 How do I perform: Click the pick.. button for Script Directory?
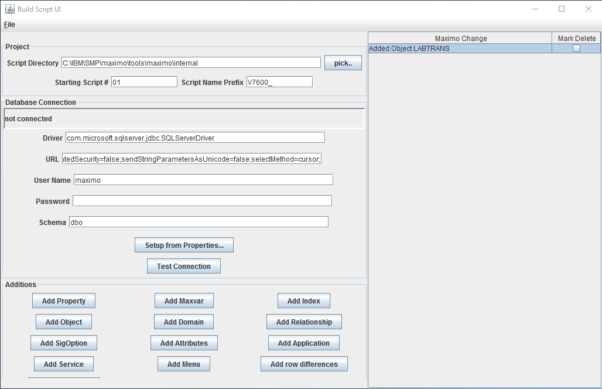point(343,63)
